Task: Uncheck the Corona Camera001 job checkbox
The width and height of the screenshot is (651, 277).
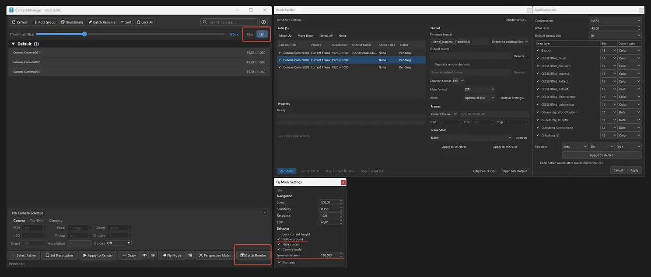Action: click(x=280, y=53)
